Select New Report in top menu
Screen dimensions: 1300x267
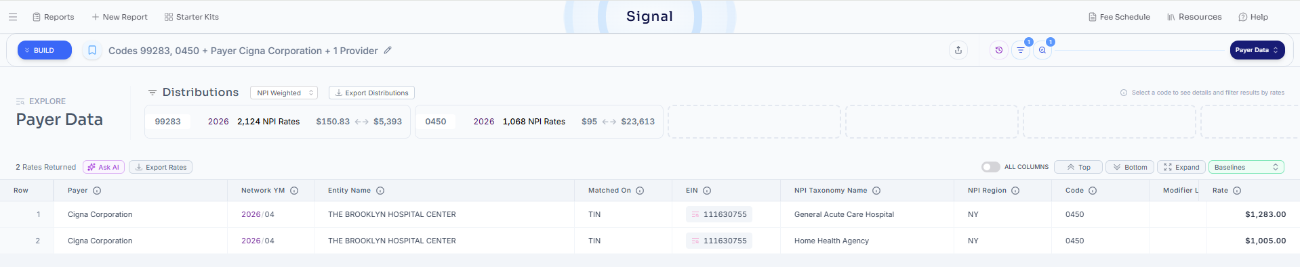(x=119, y=17)
